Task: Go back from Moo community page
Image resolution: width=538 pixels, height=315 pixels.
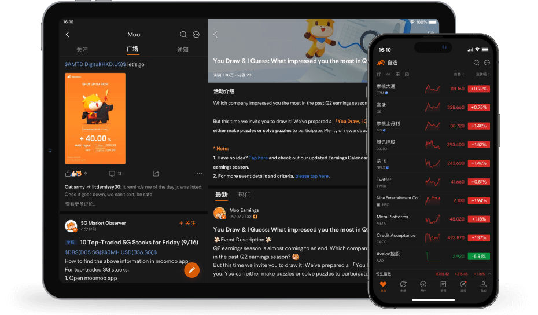Action: point(68,35)
